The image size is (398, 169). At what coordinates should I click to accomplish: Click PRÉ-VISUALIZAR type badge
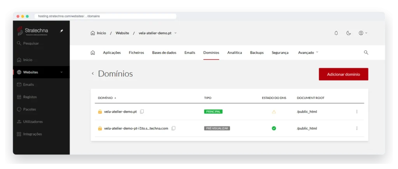tap(217, 128)
